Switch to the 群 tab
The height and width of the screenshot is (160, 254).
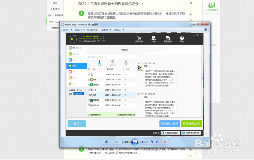tap(126, 63)
